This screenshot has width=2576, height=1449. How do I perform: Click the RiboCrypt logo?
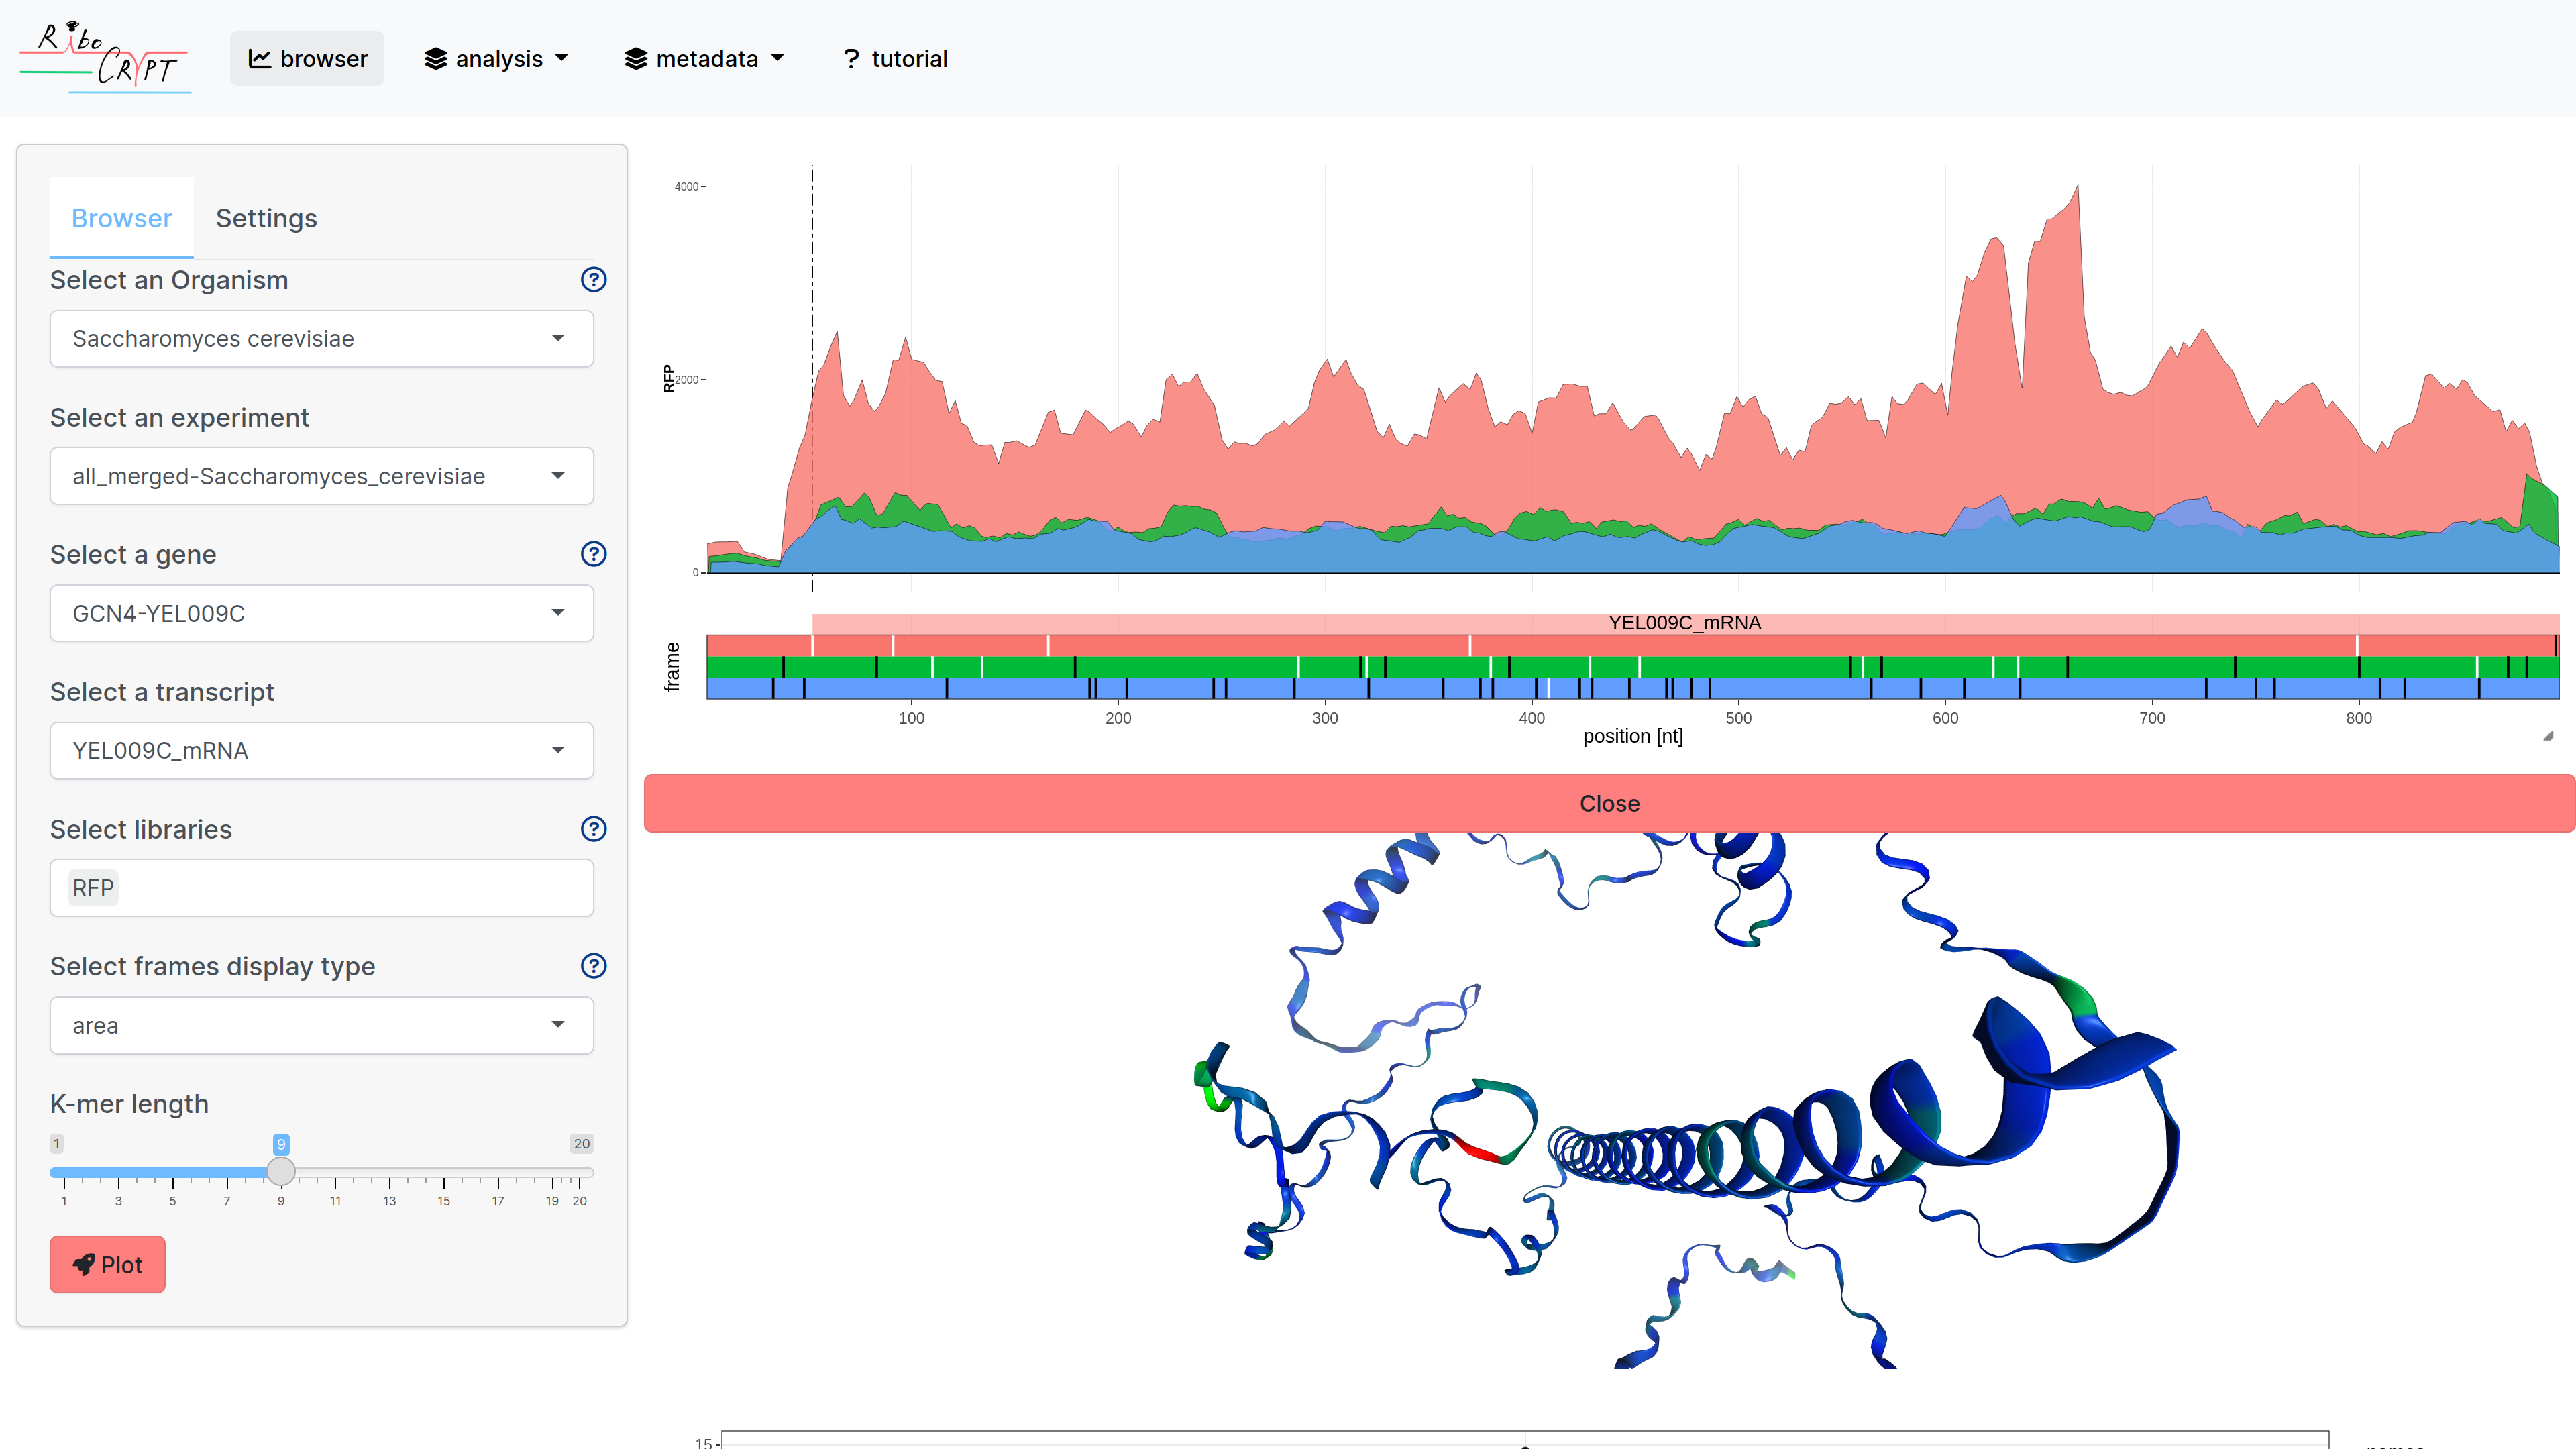(x=105, y=58)
